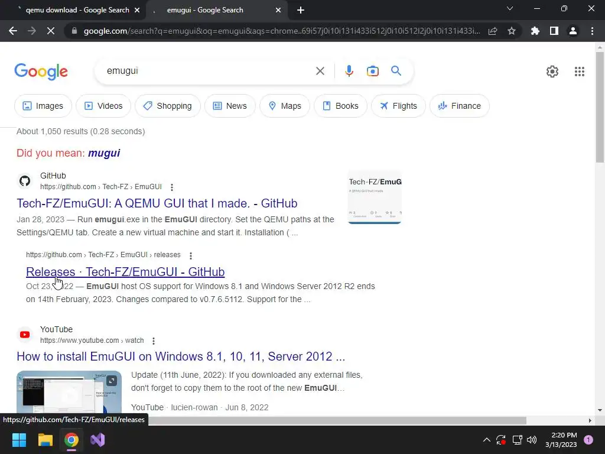This screenshot has height=454, width=605.
Task: Toggle the Chrome side panel
Action: [554, 31]
